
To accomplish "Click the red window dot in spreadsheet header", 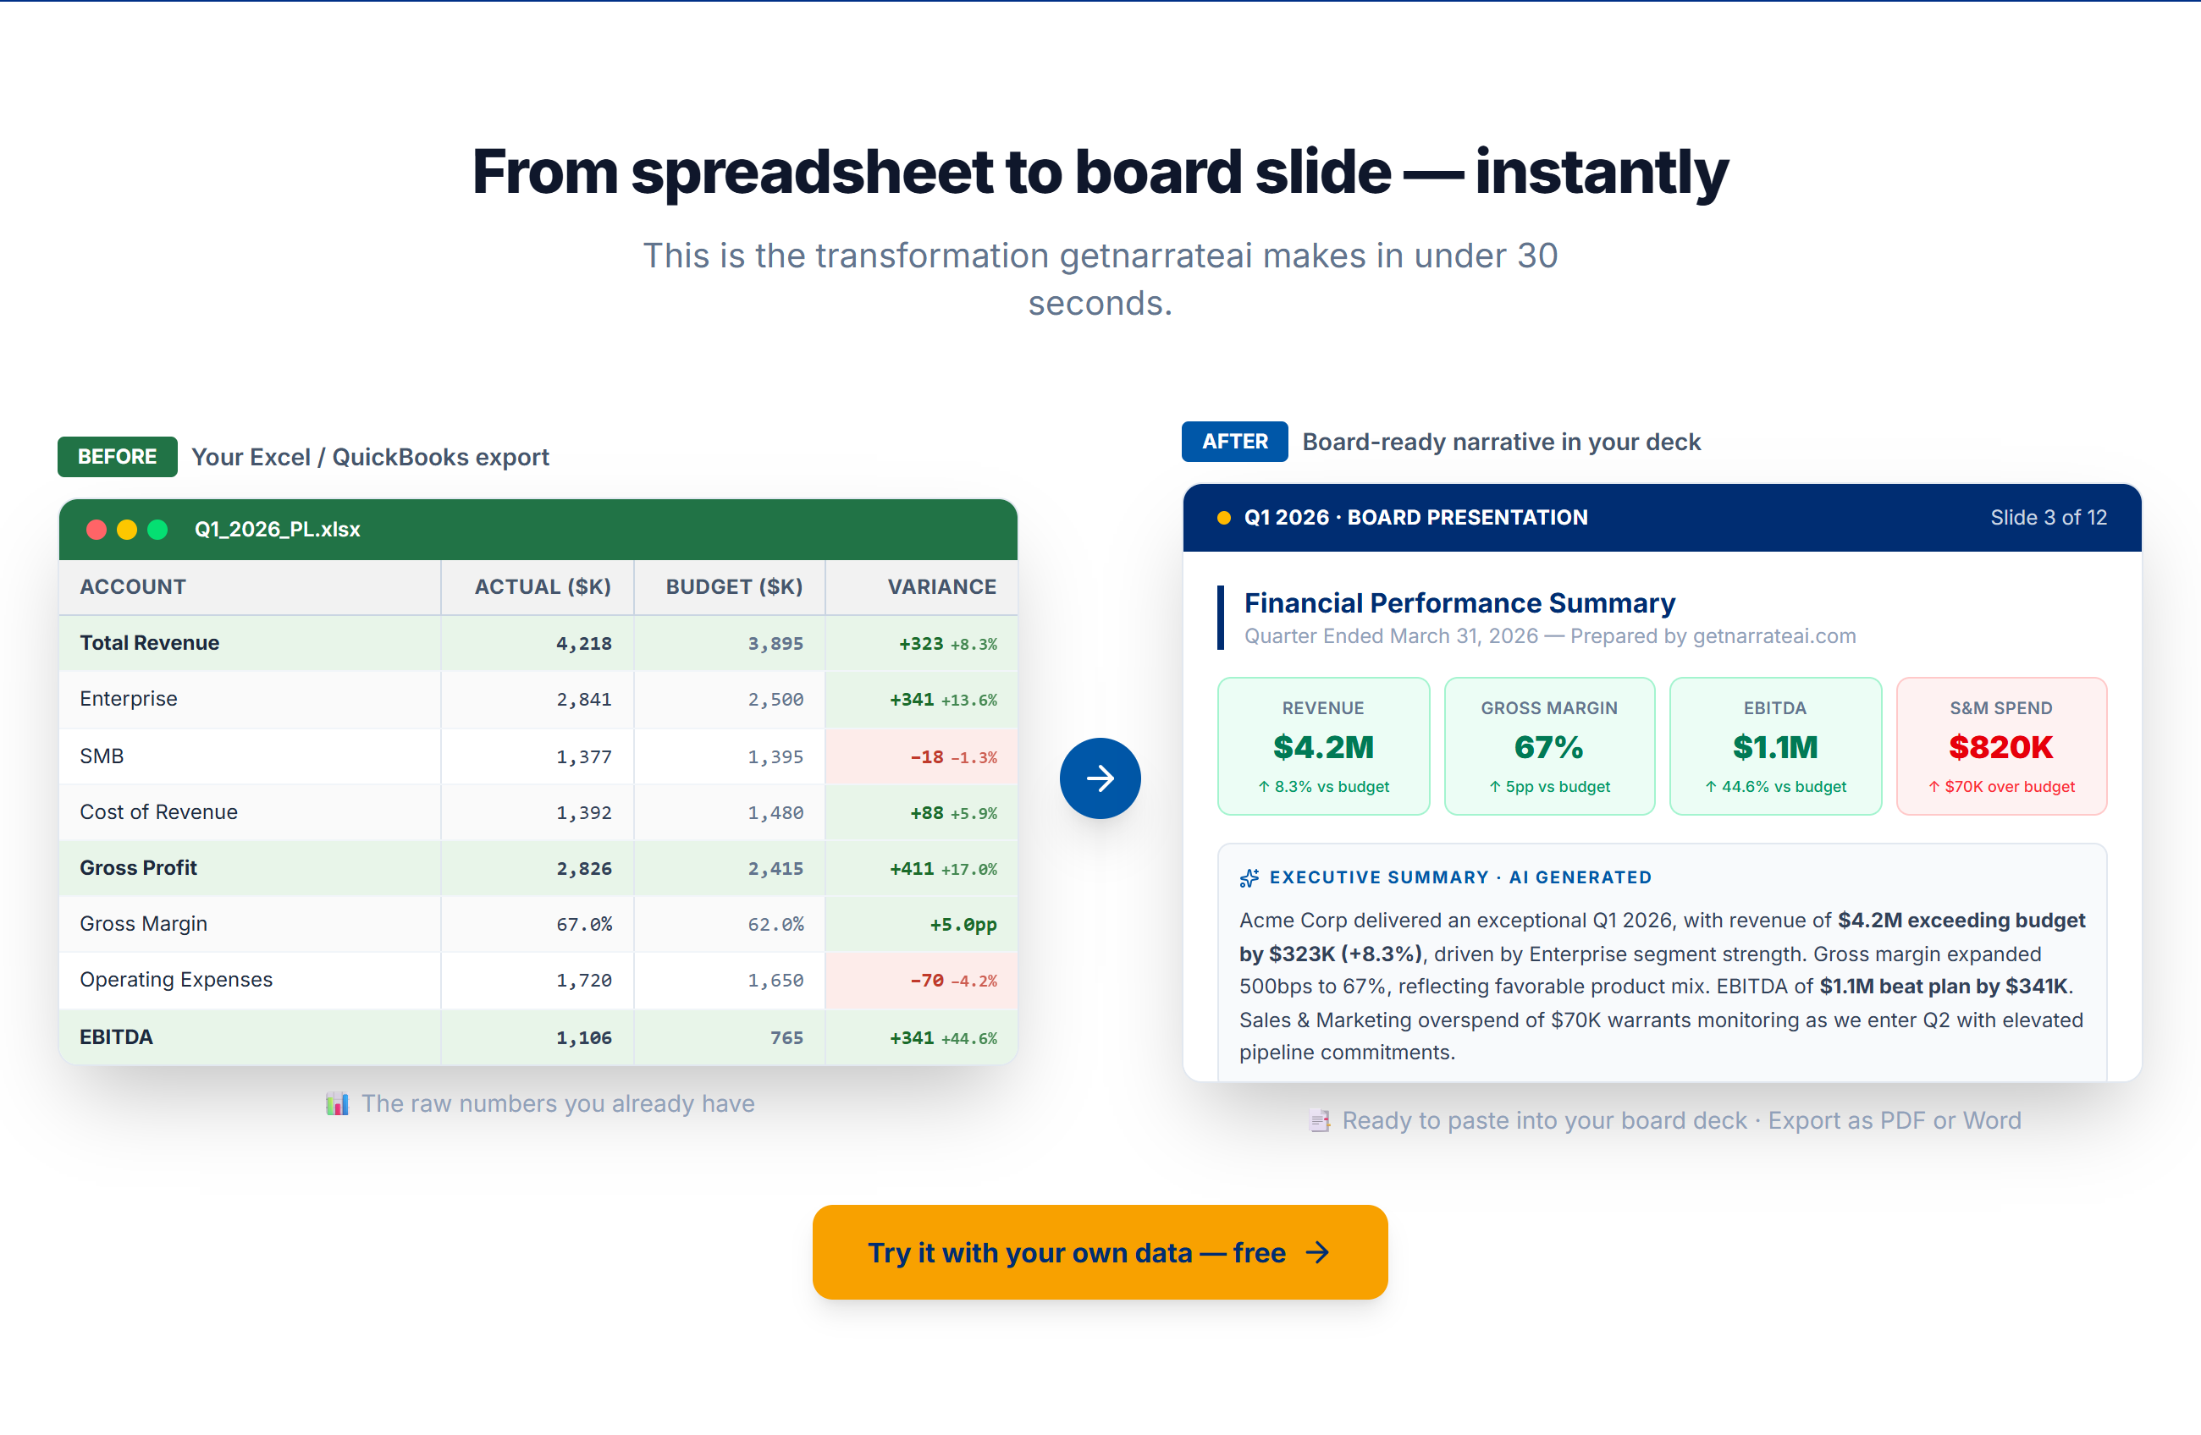I will [97, 529].
